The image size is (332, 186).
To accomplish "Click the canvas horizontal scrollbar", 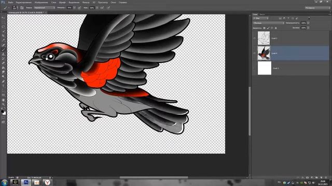I will click(154, 178).
